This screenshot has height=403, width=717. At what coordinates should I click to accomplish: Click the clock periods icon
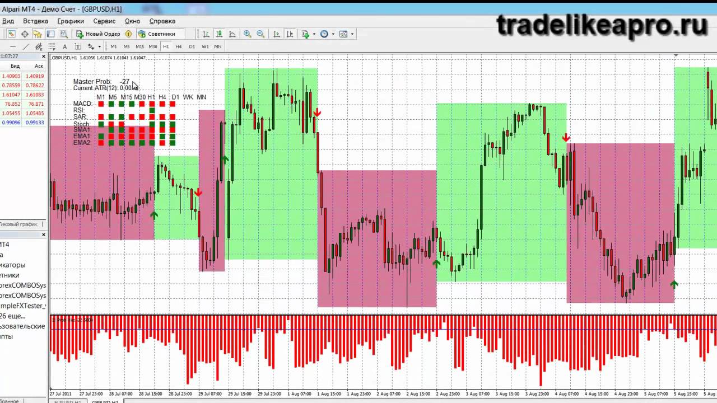point(324,34)
